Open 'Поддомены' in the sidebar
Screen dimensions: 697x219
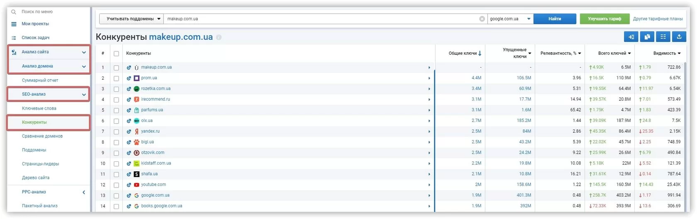pyautogui.click(x=34, y=150)
